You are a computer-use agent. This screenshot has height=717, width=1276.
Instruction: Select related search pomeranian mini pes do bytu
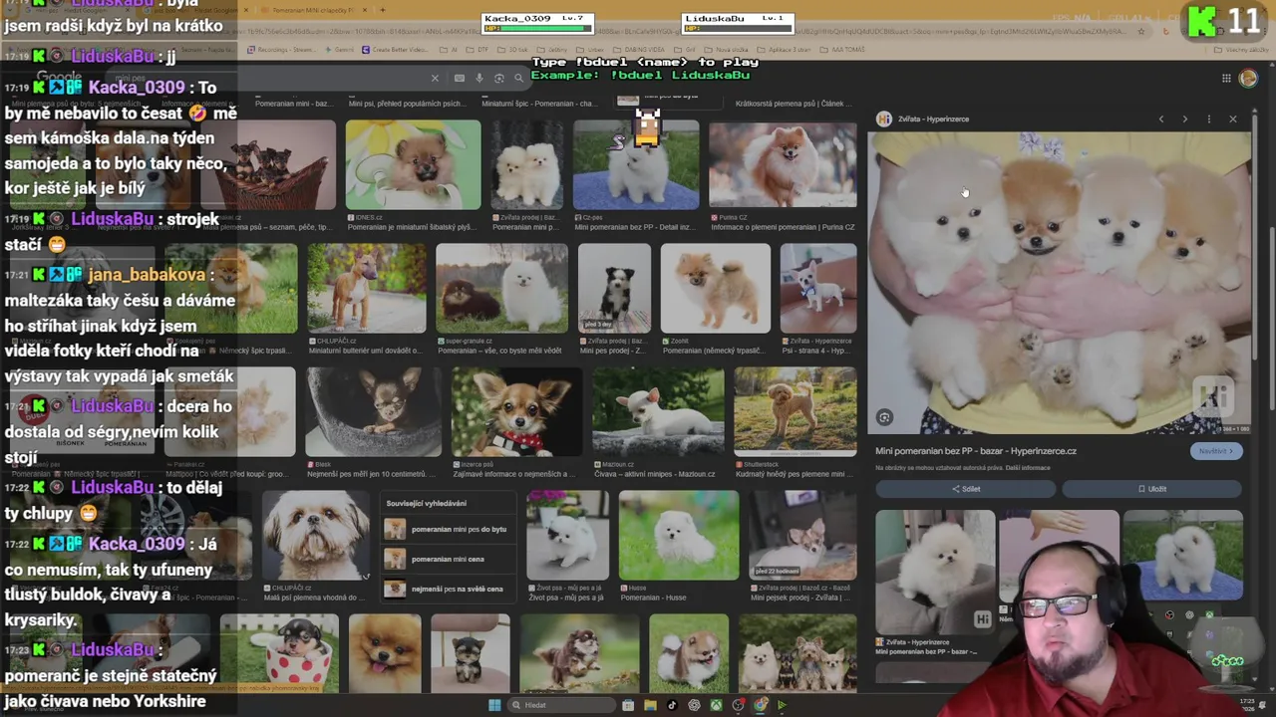pyautogui.click(x=451, y=529)
